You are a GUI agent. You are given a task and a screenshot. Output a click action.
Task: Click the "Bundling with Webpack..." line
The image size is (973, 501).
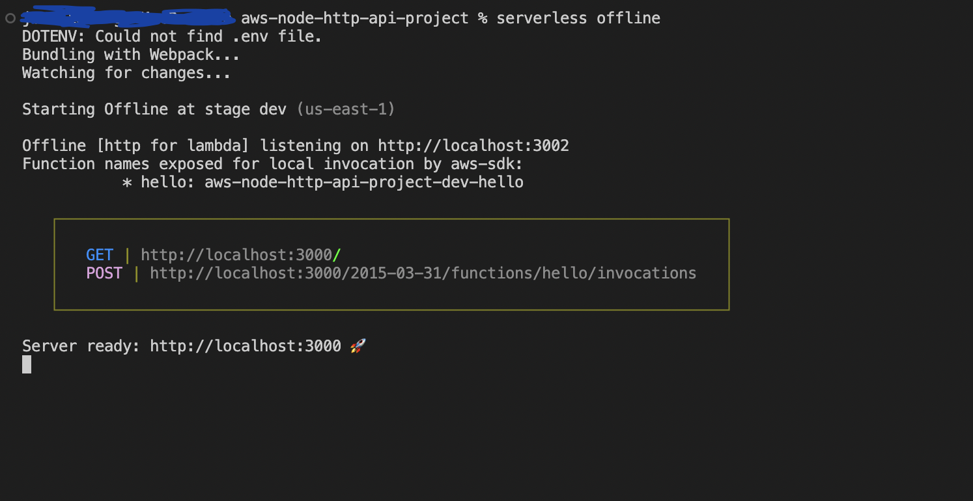point(131,55)
